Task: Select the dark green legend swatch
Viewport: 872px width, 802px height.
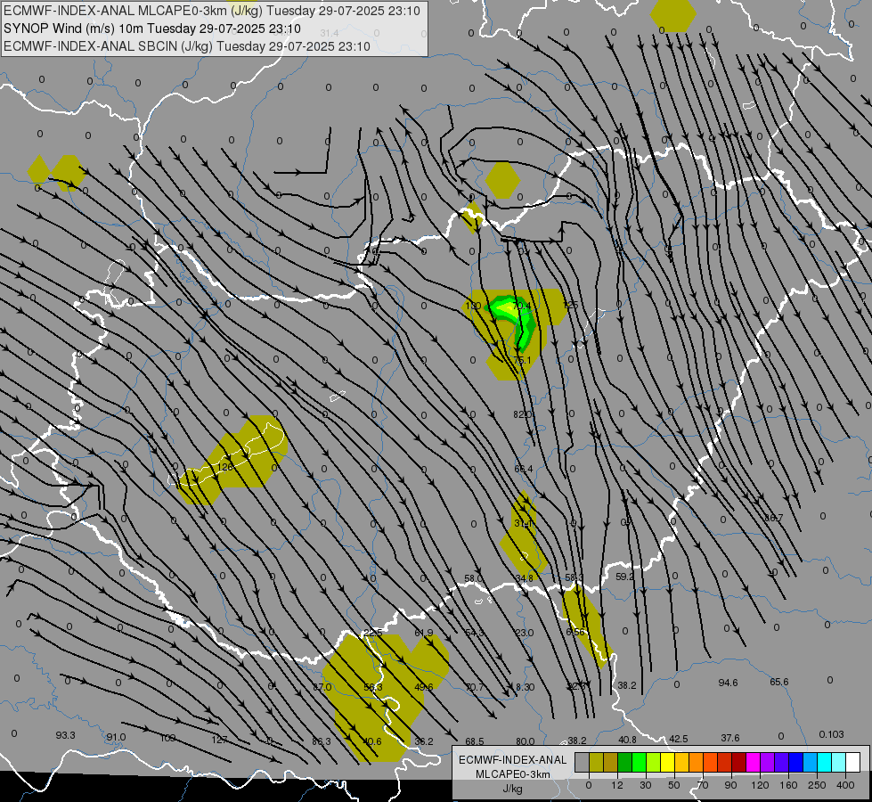Action: coord(624,762)
